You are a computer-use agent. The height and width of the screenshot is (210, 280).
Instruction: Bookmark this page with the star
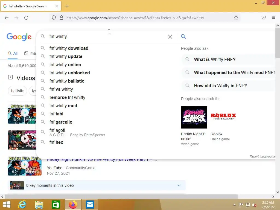pyautogui.click(x=236, y=18)
